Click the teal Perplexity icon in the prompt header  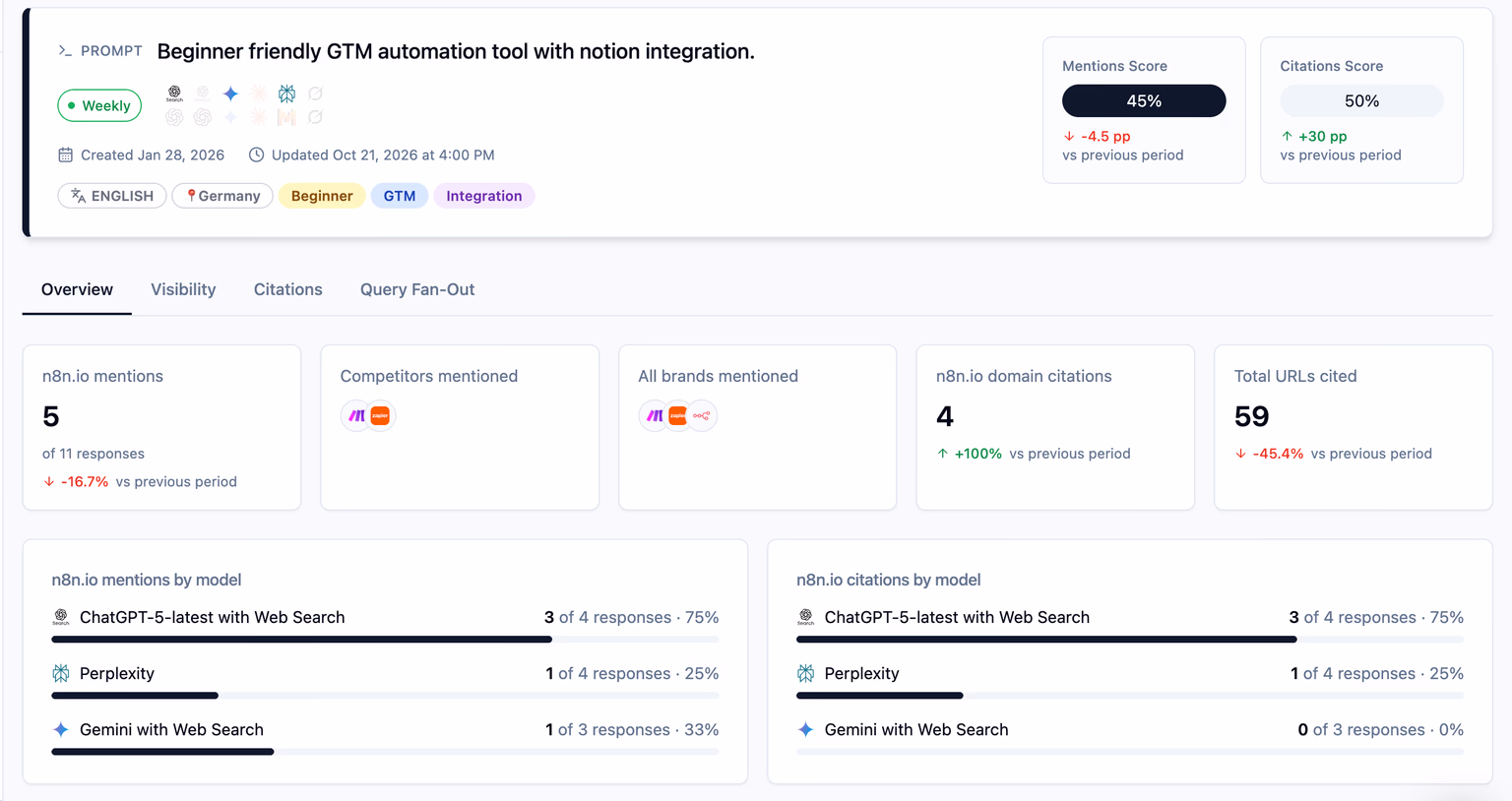tap(286, 93)
